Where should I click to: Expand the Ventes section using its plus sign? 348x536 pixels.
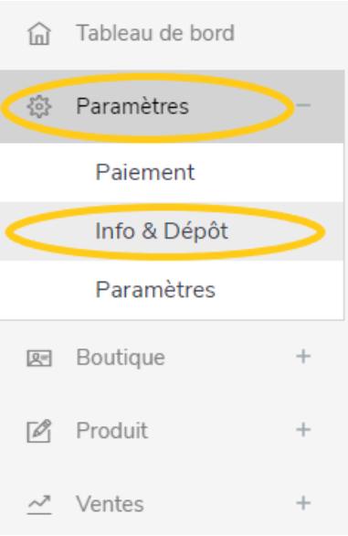click(x=303, y=503)
